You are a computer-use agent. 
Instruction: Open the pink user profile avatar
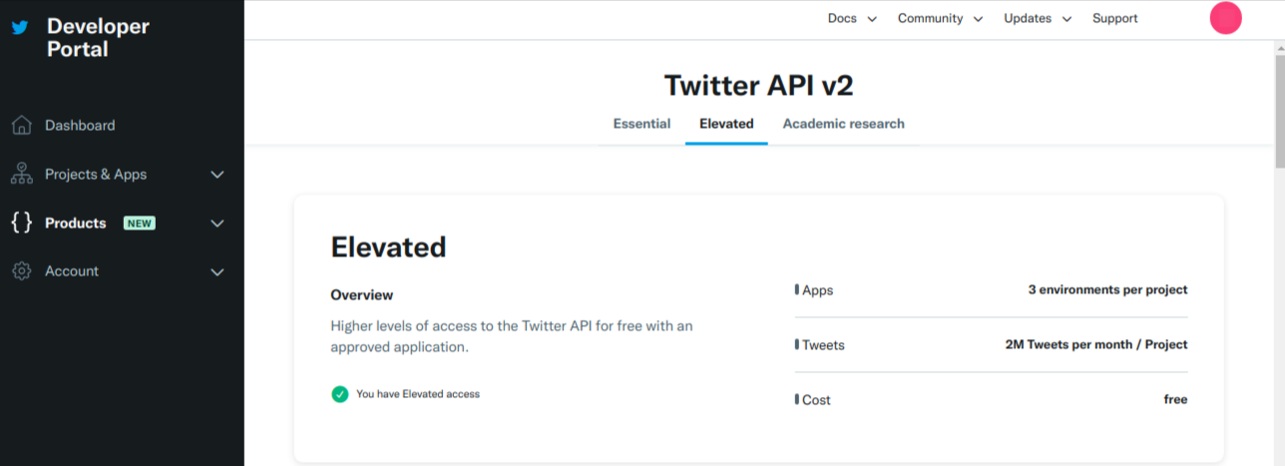click(x=1225, y=19)
